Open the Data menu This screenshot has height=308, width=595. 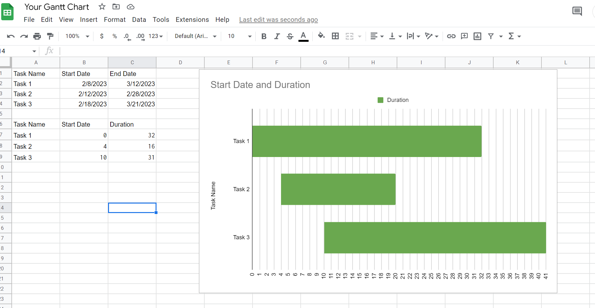(139, 20)
